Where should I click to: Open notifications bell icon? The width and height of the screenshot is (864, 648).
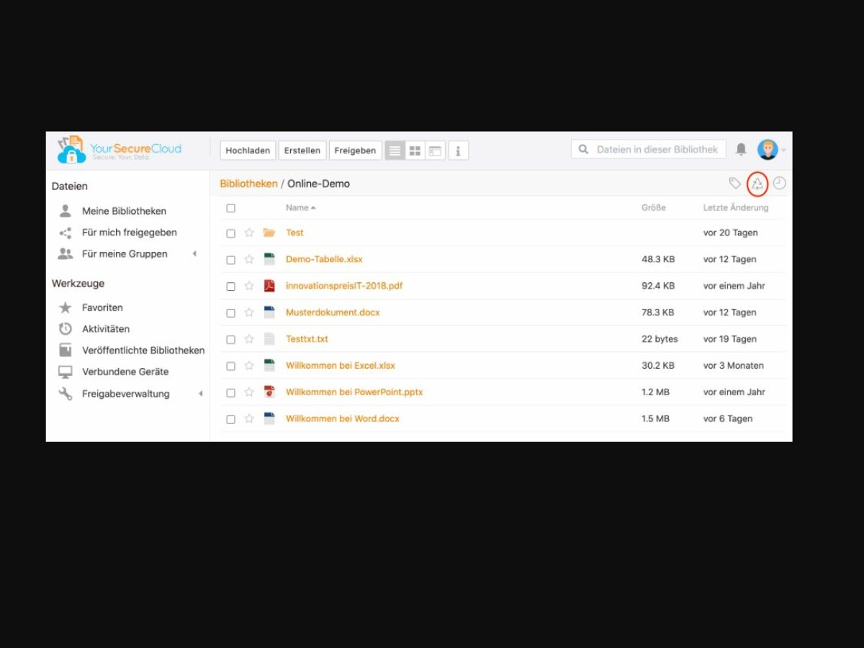click(741, 150)
